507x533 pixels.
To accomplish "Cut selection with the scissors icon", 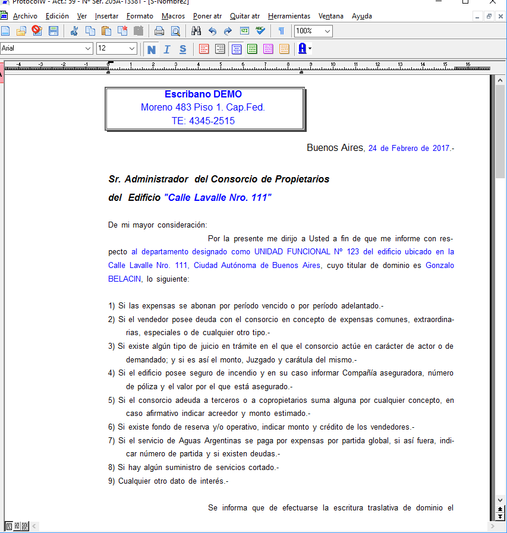I will [x=74, y=31].
